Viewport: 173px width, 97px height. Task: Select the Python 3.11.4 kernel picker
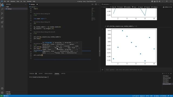pos(167,7)
